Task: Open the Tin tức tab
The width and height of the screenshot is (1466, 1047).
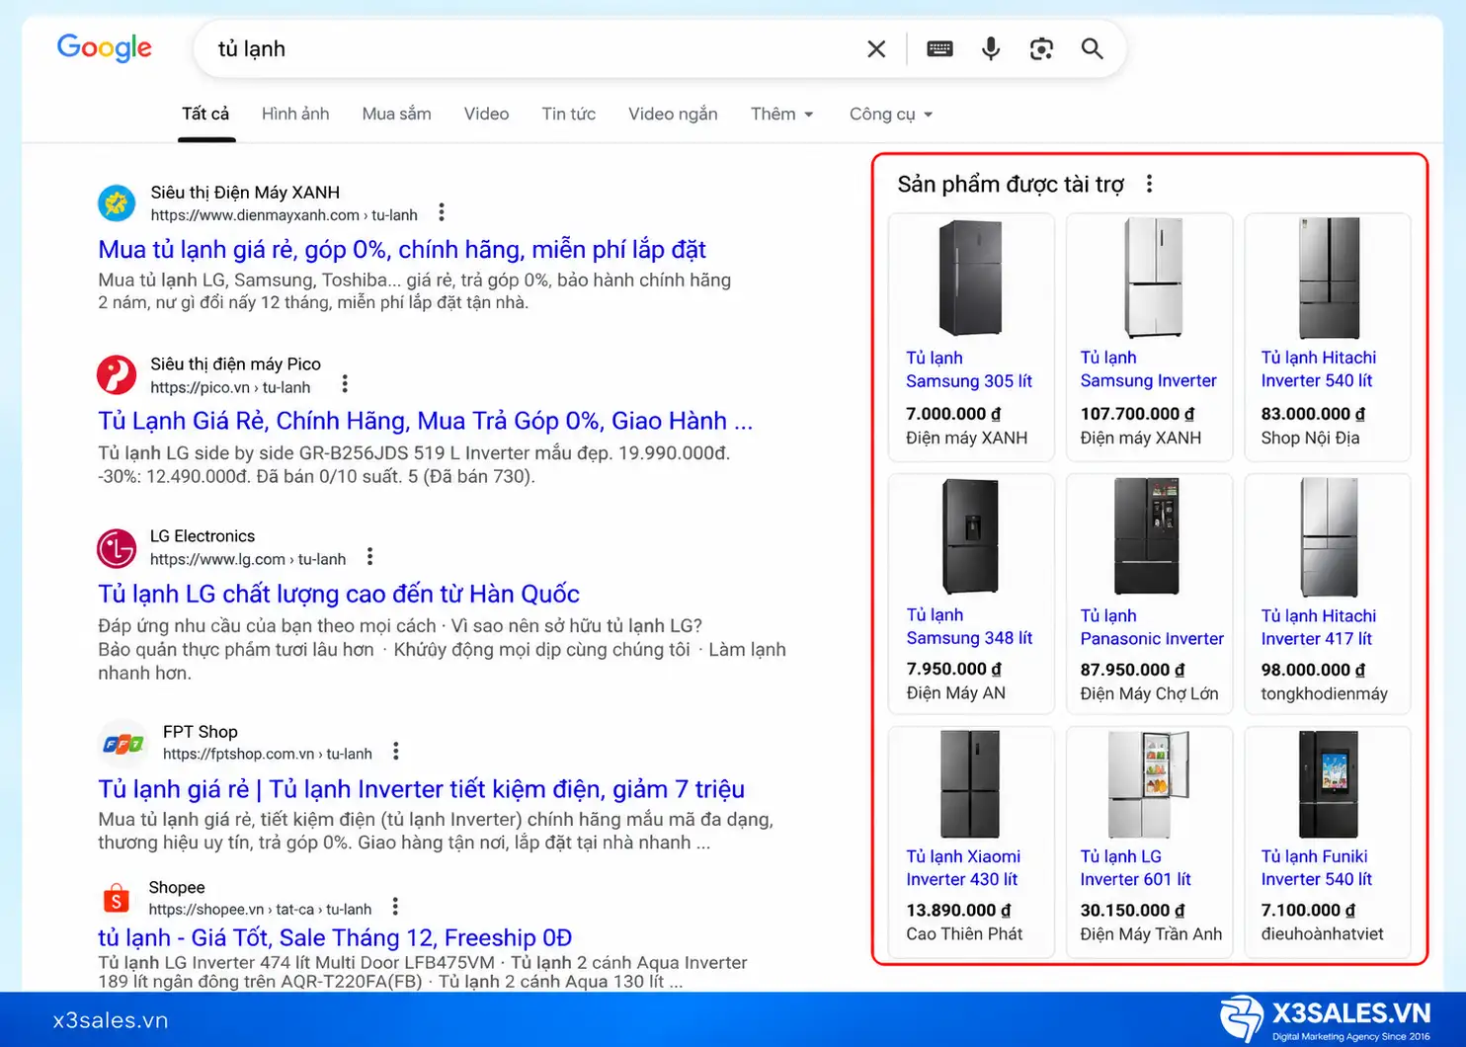Action: point(568,114)
